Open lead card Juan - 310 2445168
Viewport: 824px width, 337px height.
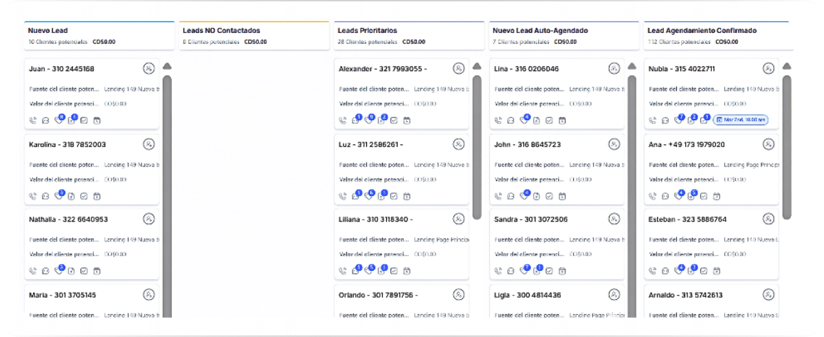91,94
